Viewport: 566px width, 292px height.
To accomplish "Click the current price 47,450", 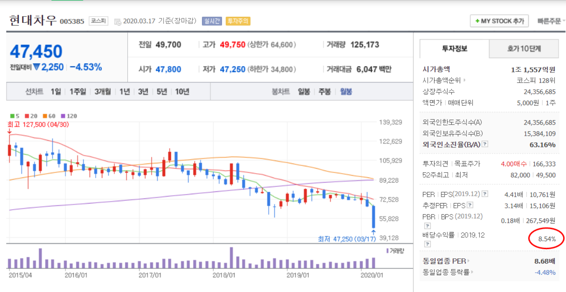I will 36,52.
